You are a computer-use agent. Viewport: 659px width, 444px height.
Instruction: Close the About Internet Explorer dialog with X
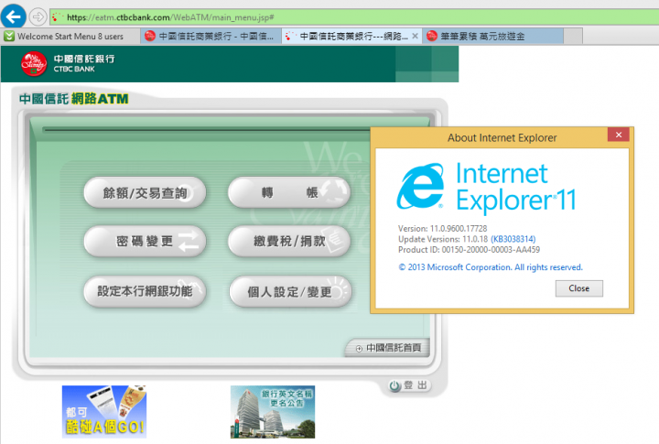(618, 135)
